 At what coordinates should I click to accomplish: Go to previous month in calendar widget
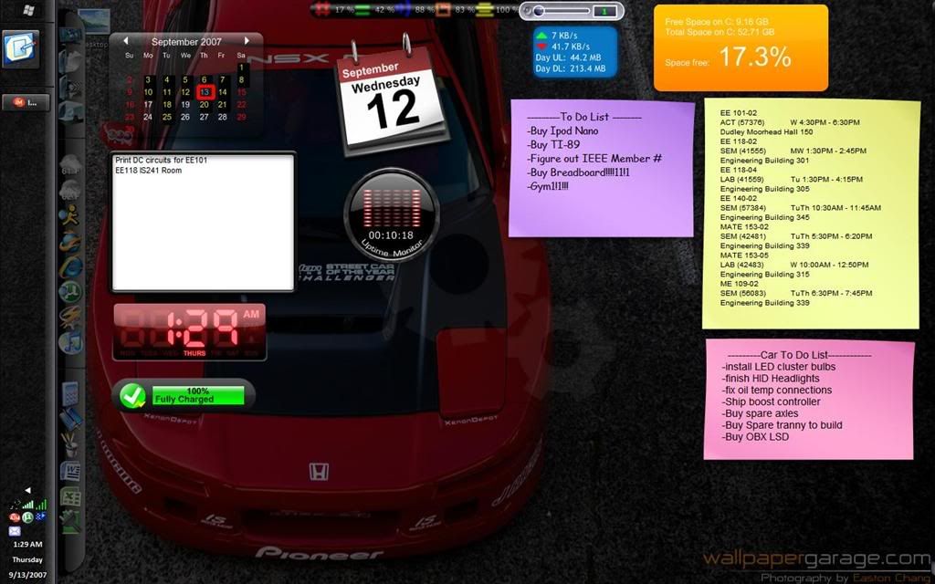pyautogui.click(x=126, y=40)
